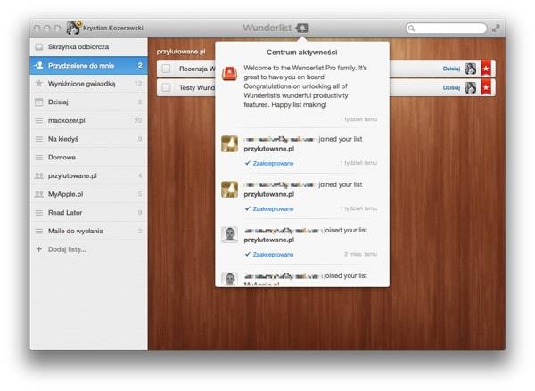Check the Testy Wund task checkbox
Image resolution: width=535 pixels, height=391 pixels.
pyautogui.click(x=166, y=87)
